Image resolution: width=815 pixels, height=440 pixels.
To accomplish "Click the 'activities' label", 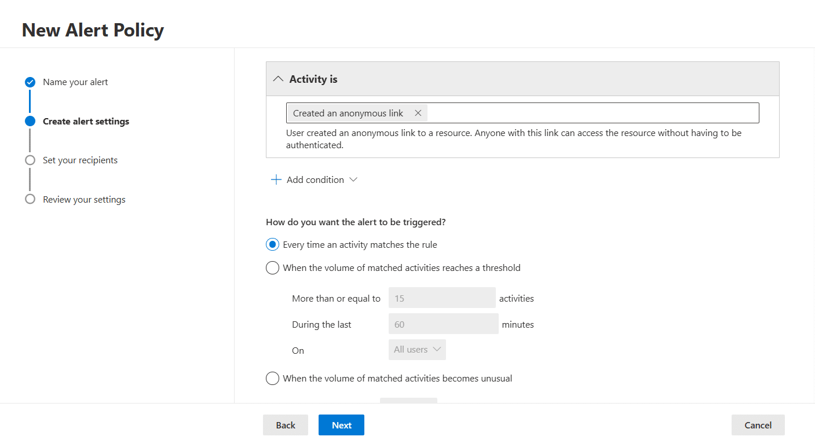I will 517,299.
